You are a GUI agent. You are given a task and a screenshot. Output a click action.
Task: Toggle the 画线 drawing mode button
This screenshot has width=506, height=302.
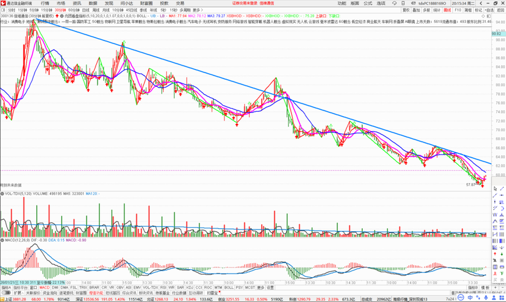(x=447, y=10)
